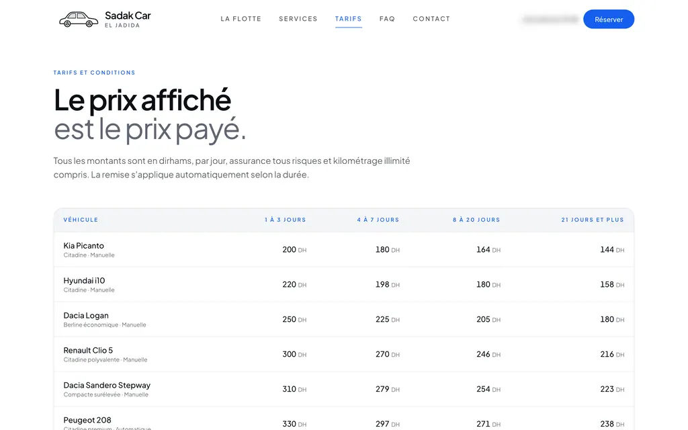Click Dacia Logan Berline économique subtitle

tap(105, 325)
